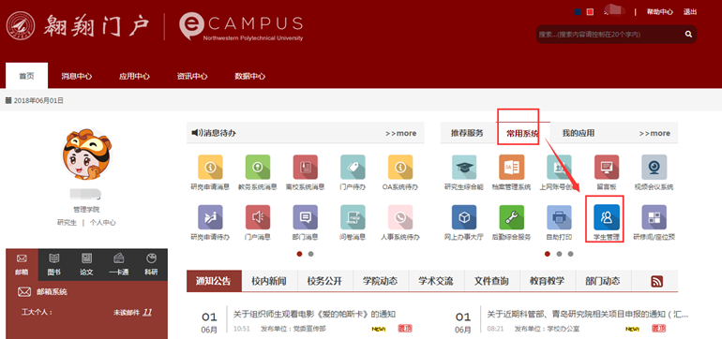The image size is (722, 339).
Task: Open the 研岗申请待办 icon
Action: click(210, 217)
